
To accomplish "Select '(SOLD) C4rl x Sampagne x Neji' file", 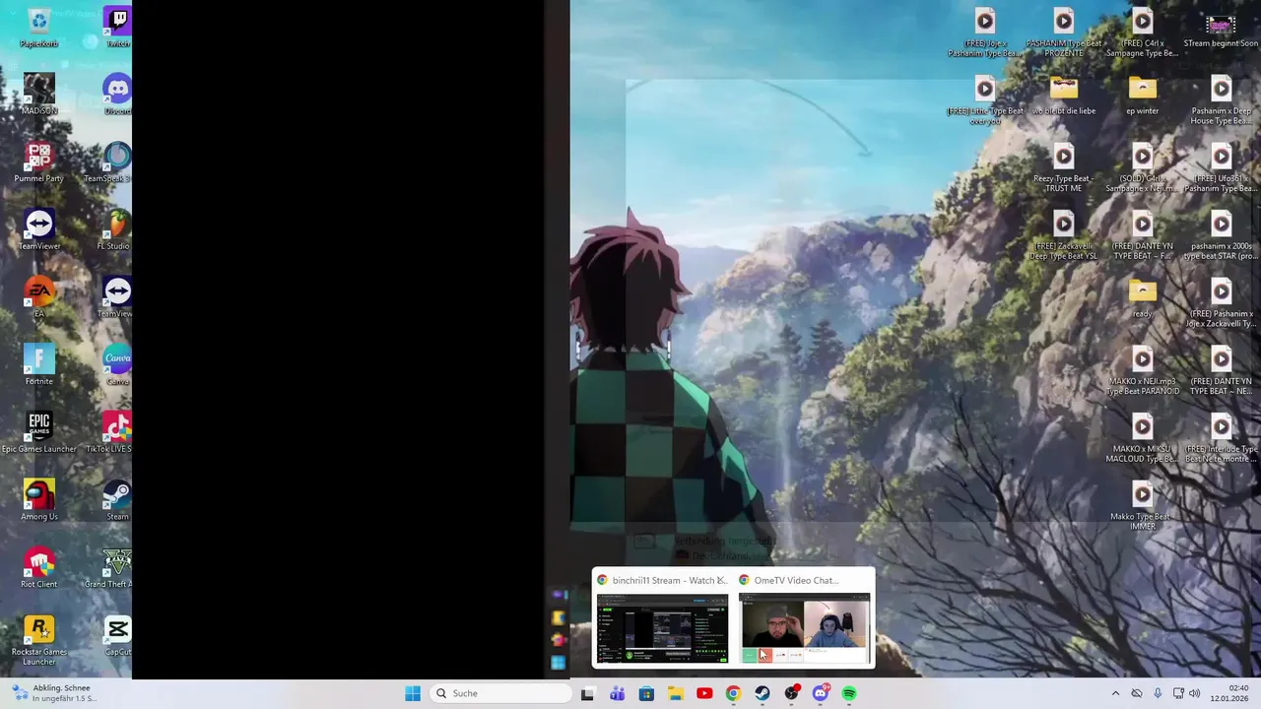I will click(1143, 167).
